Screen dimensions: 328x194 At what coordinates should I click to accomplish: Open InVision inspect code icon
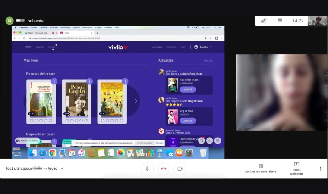coord(209,141)
